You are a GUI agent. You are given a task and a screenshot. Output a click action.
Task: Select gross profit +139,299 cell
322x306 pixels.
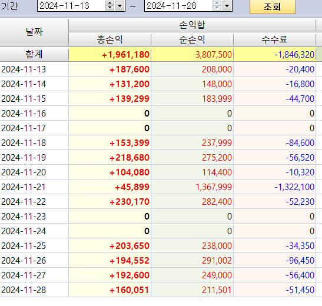pos(110,99)
